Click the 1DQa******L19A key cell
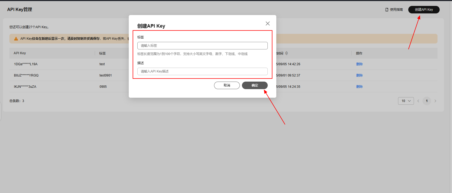 point(26,64)
